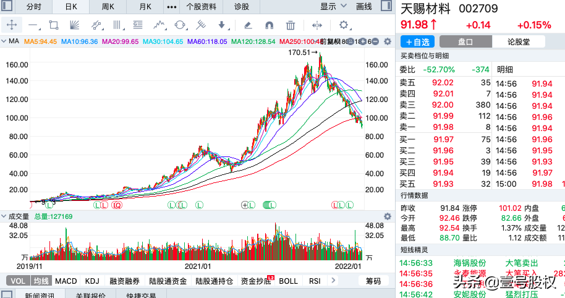This screenshot has height=298, width=565.
Task: Open the 显示 display dropdown
Action: (333, 6)
